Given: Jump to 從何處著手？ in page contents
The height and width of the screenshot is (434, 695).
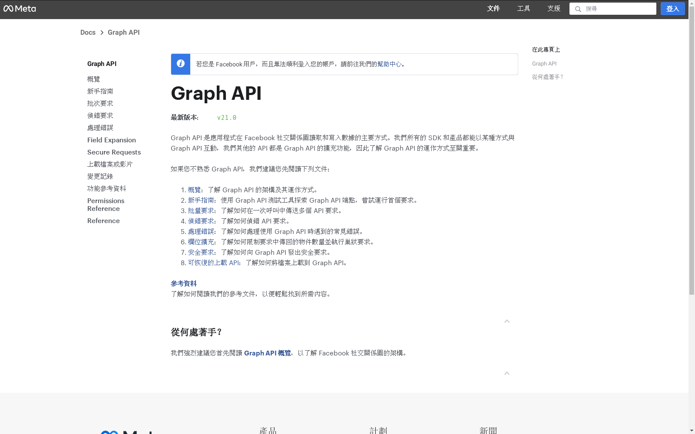Looking at the screenshot, I should 548,77.
